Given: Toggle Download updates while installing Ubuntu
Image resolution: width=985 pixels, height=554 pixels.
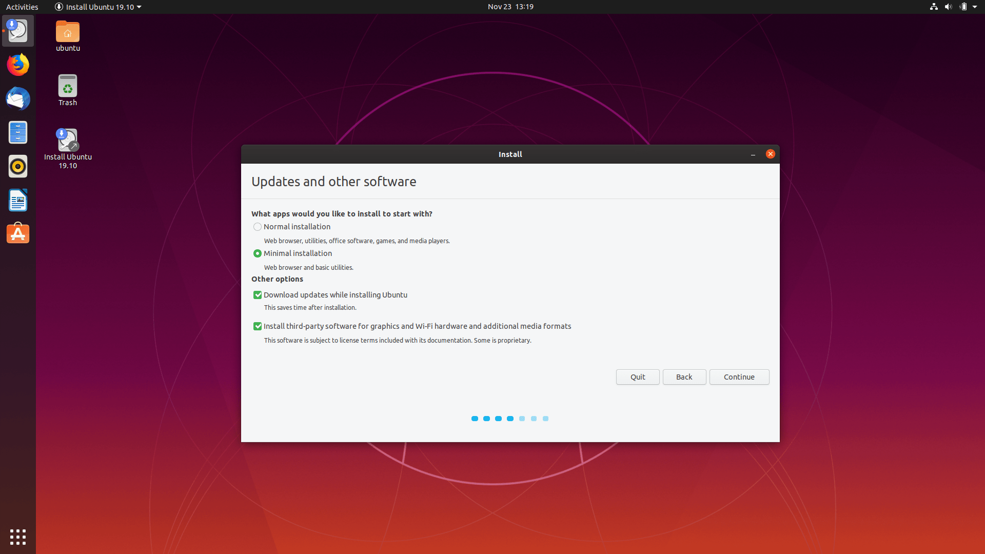Looking at the screenshot, I should coord(258,295).
